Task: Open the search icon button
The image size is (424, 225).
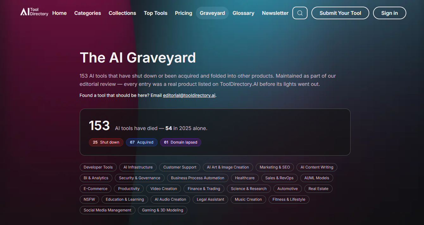Action: click(300, 13)
